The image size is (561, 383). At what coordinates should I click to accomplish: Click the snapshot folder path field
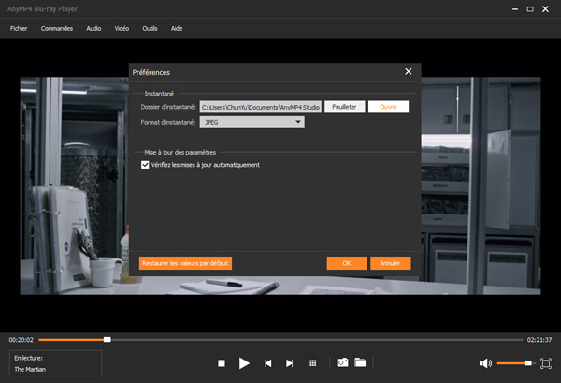[x=261, y=107]
